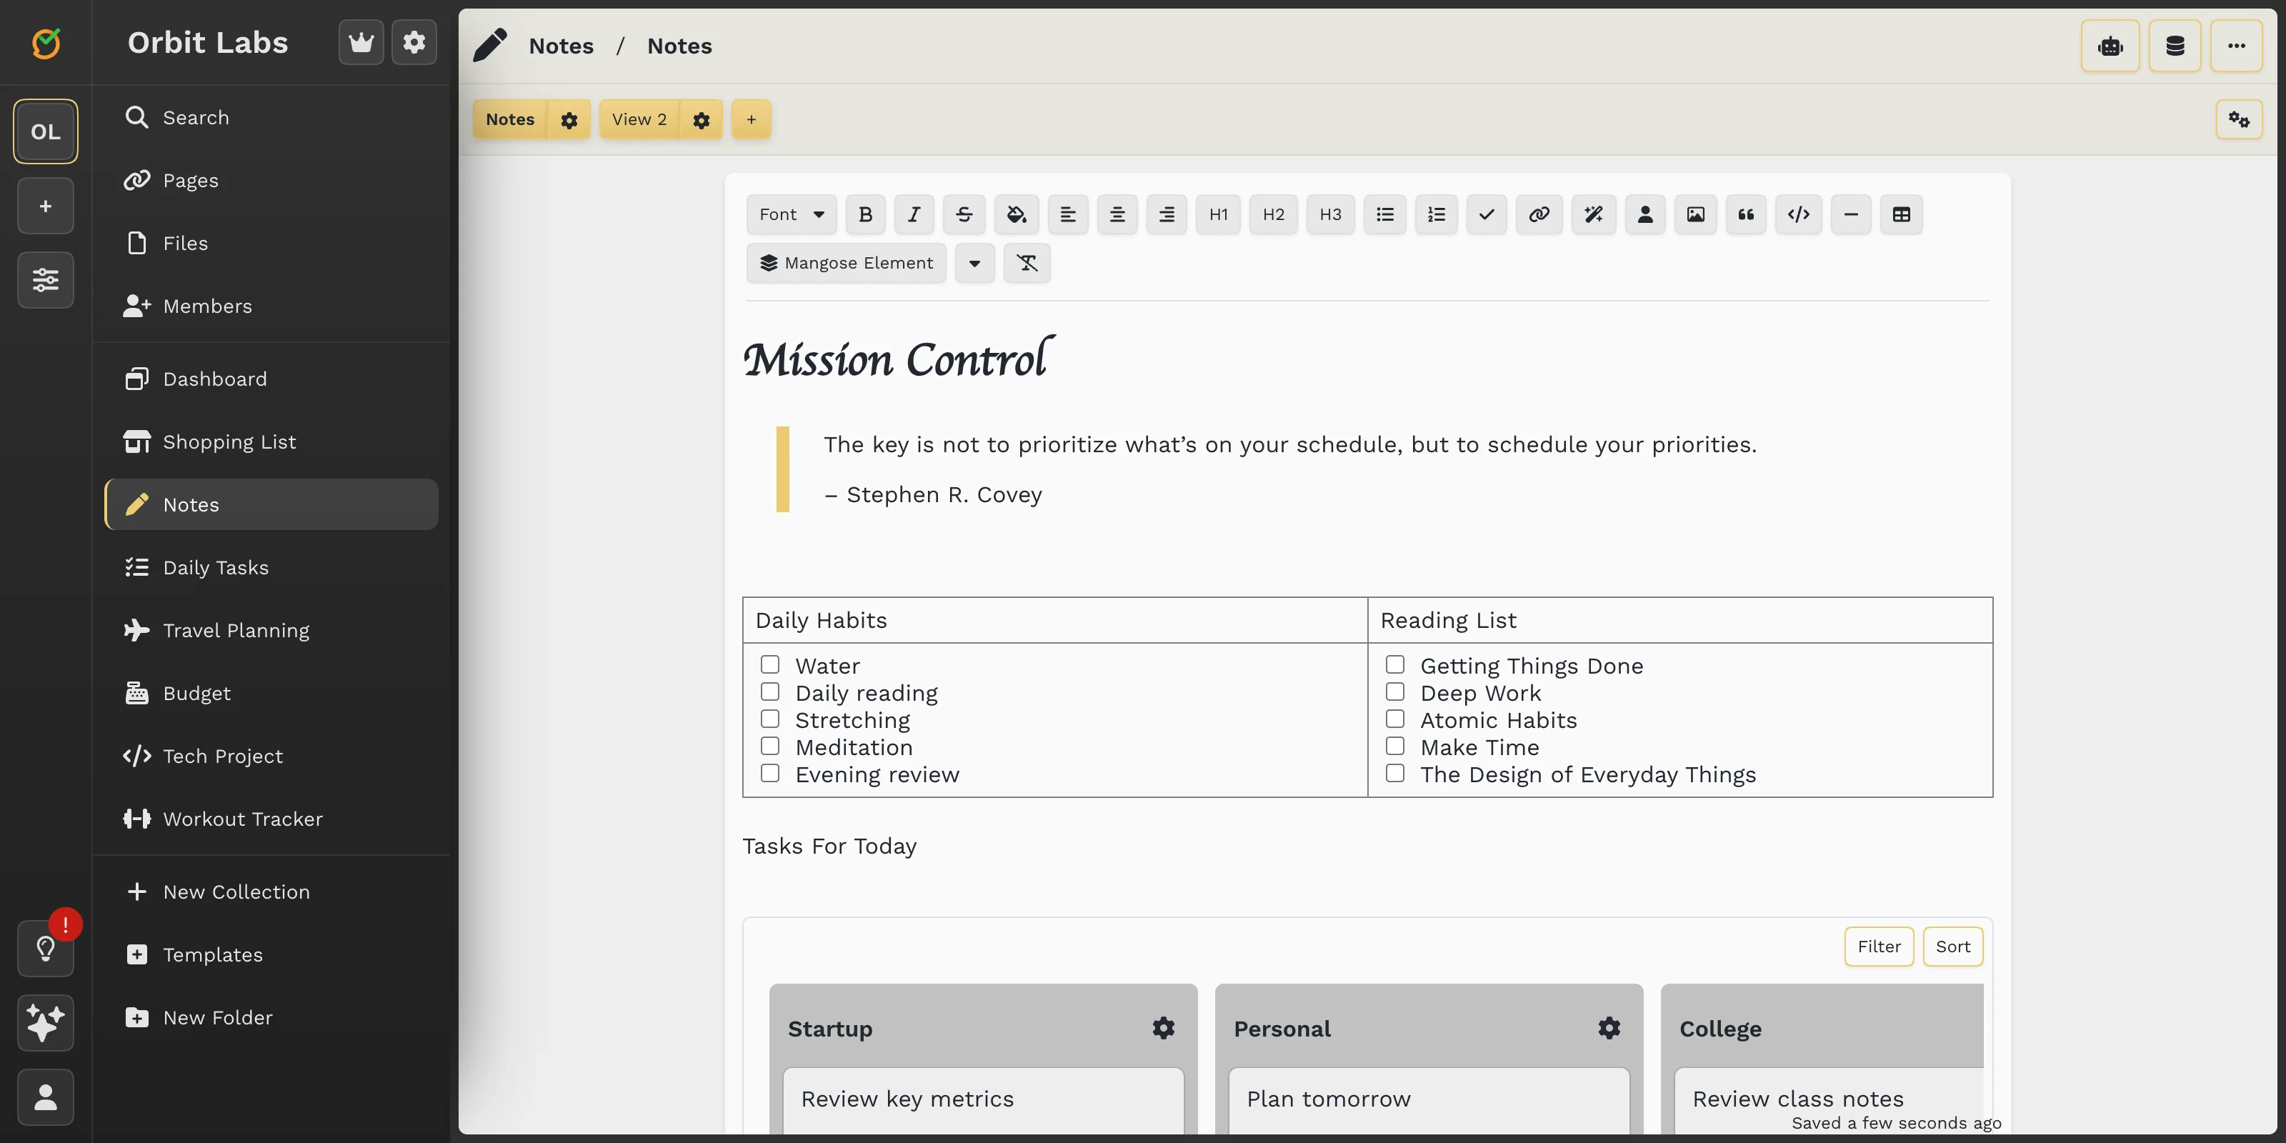2286x1143 pixels.
Task: Open Shopping List collection
Action: [x=271, y=442]
